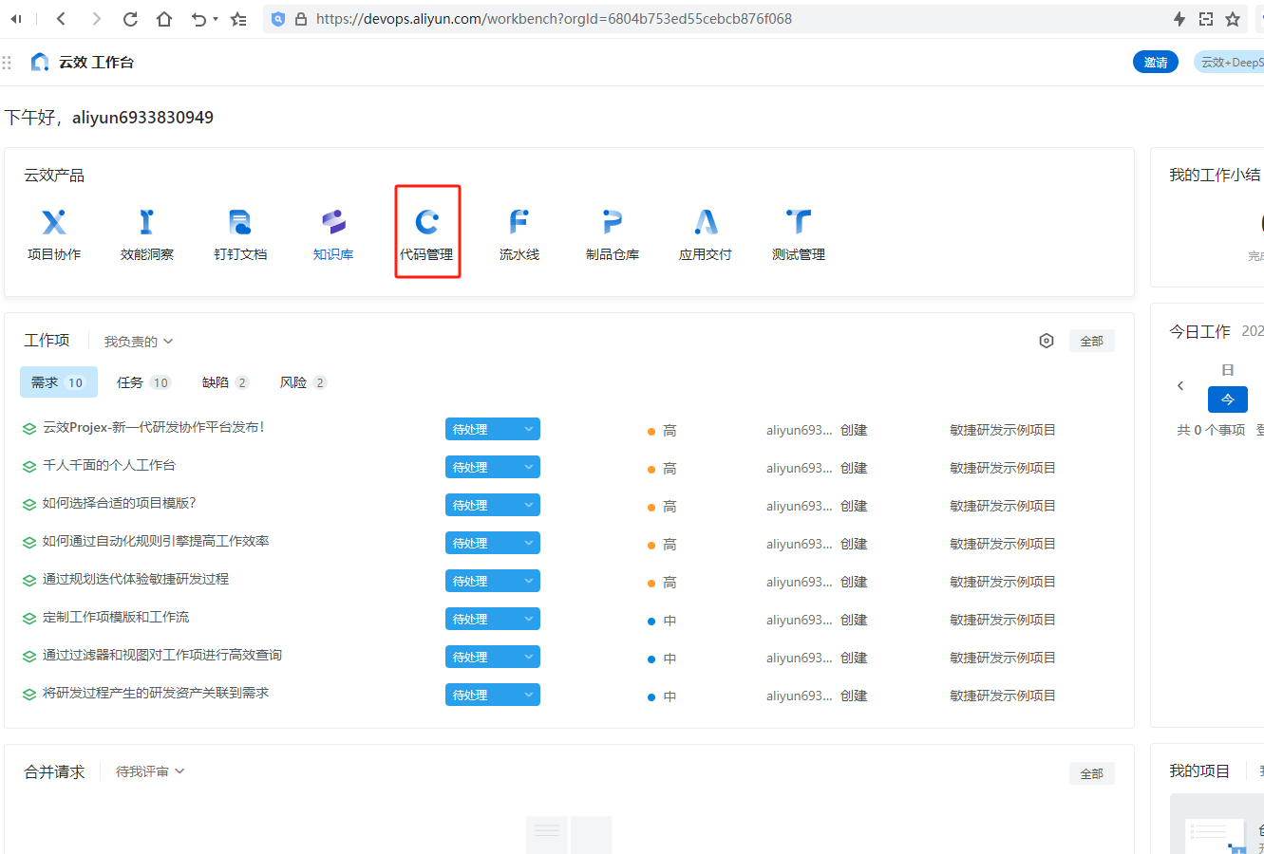Viewport: 1264px width, 854px height.
Task: Click the 邀请 button
Action: (x=1156, y=62)
